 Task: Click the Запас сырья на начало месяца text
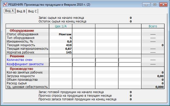coord(61,18)
